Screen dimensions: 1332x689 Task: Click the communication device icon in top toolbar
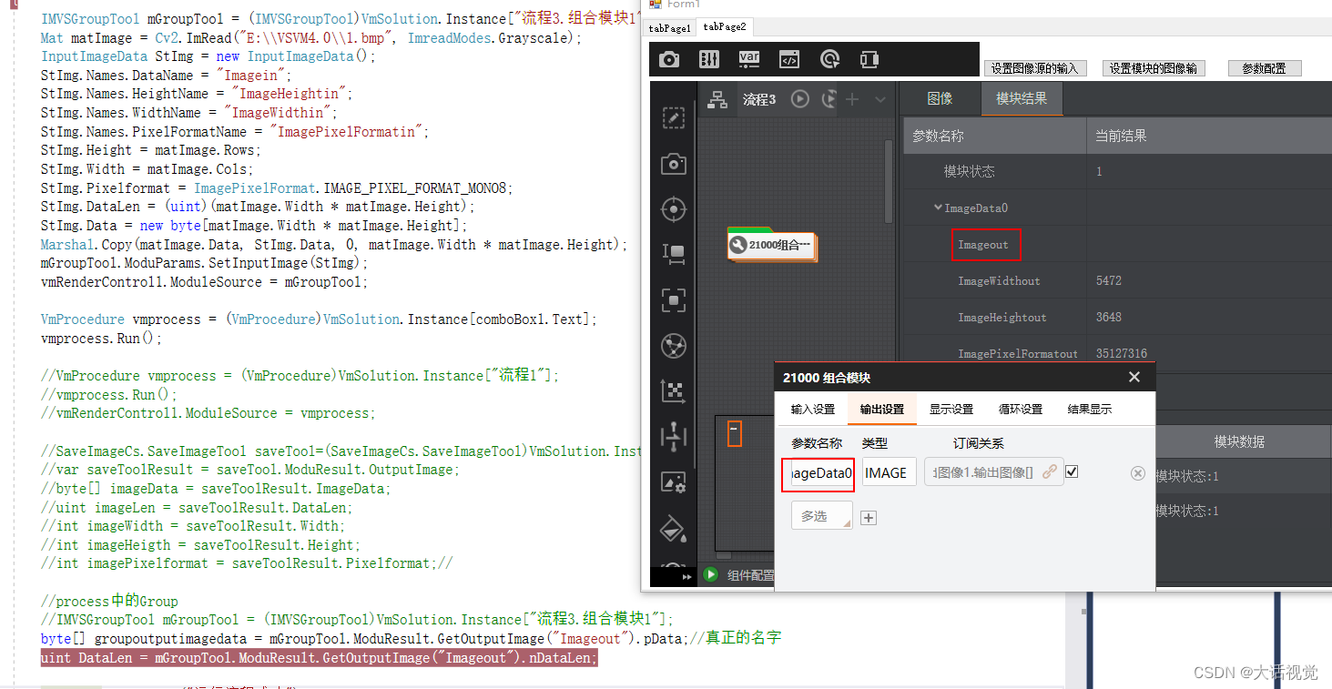[x=869, y=59]
